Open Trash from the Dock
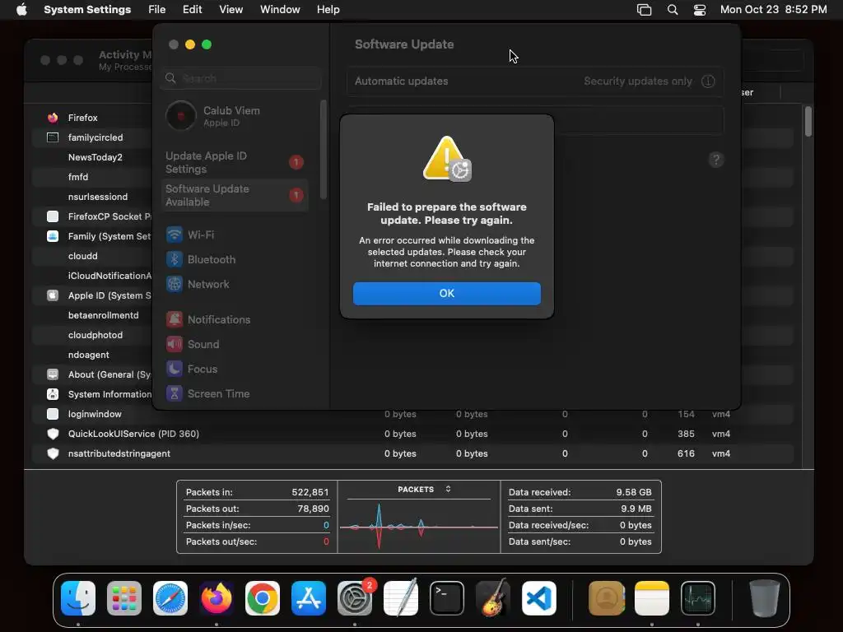 click(765, 598)
